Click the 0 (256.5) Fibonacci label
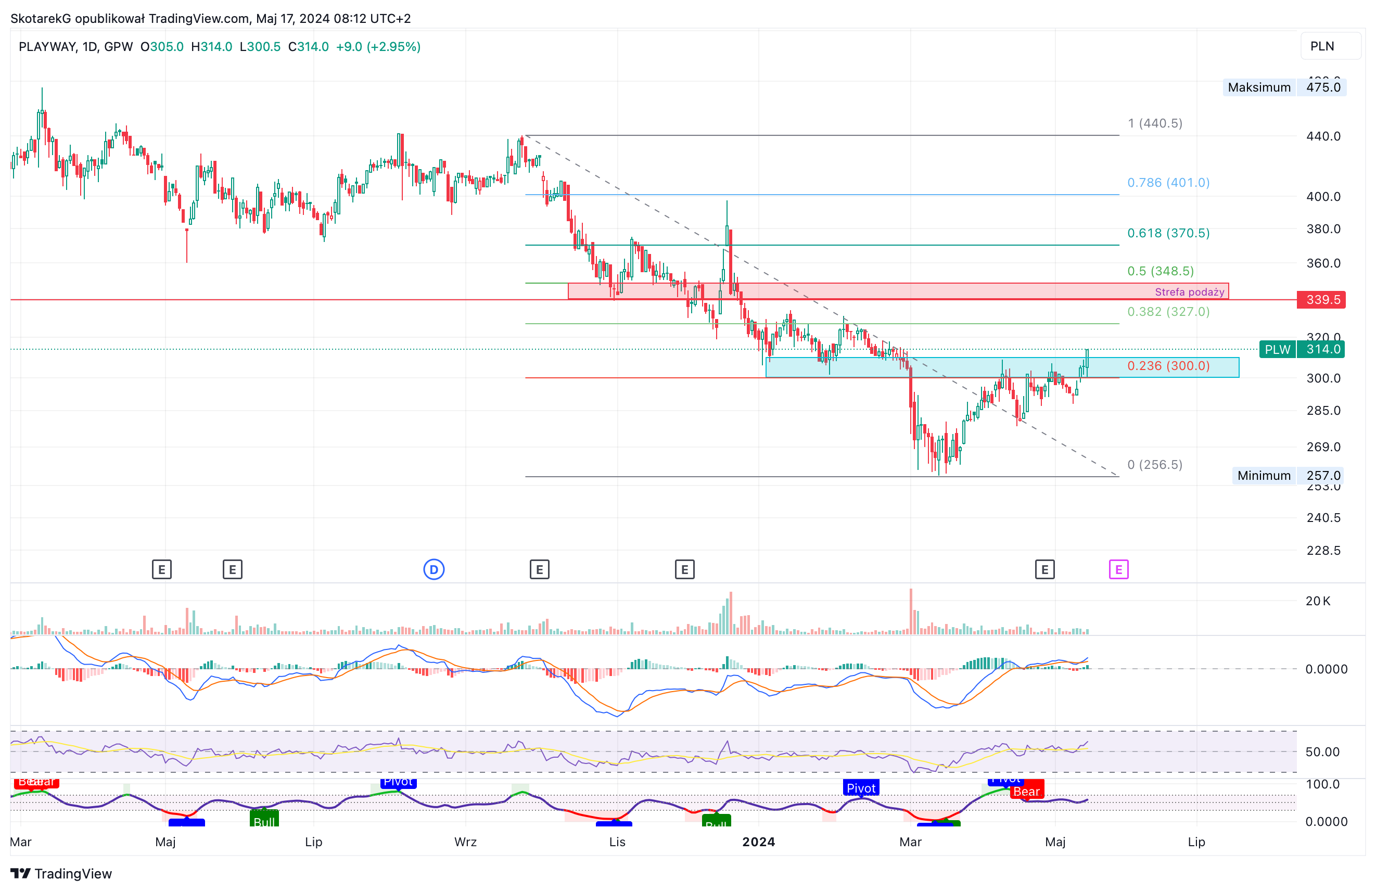This screenshot has width=1376, height=892. [1155, 465]
